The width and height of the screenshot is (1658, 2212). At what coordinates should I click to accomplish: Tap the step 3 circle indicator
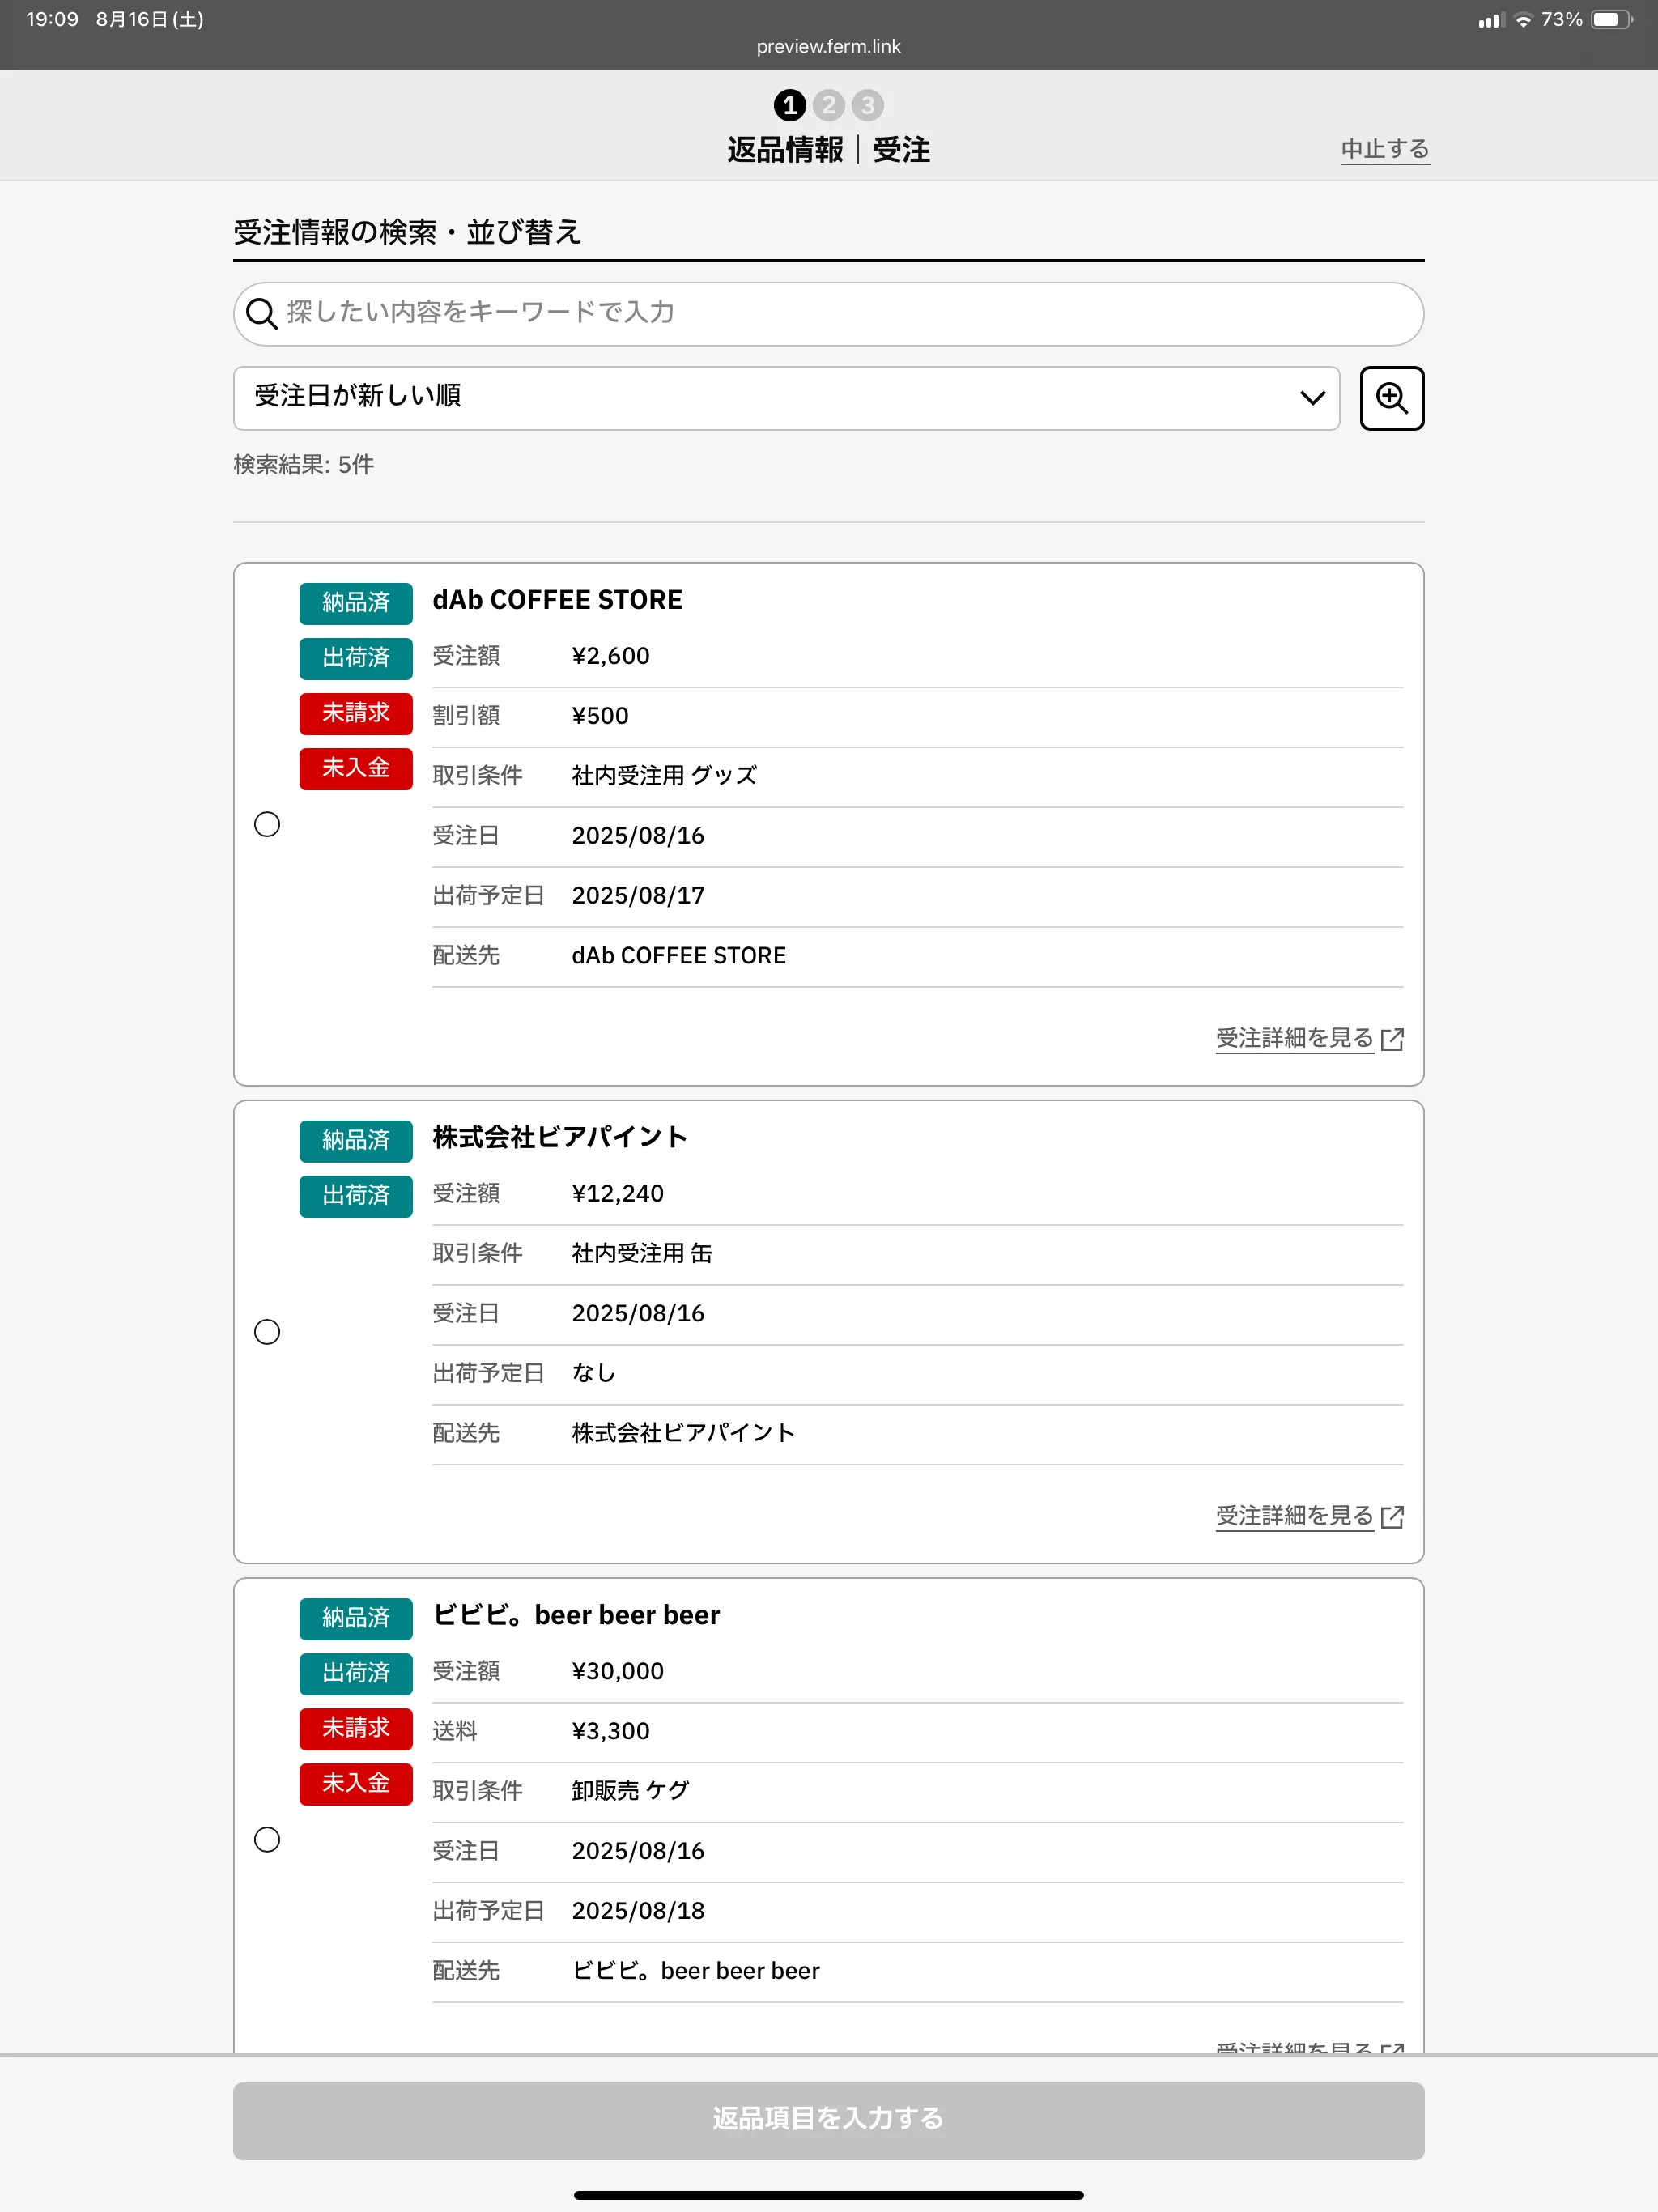tap(867, 105)
